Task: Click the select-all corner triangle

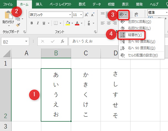Action: [x=7, y=53]
